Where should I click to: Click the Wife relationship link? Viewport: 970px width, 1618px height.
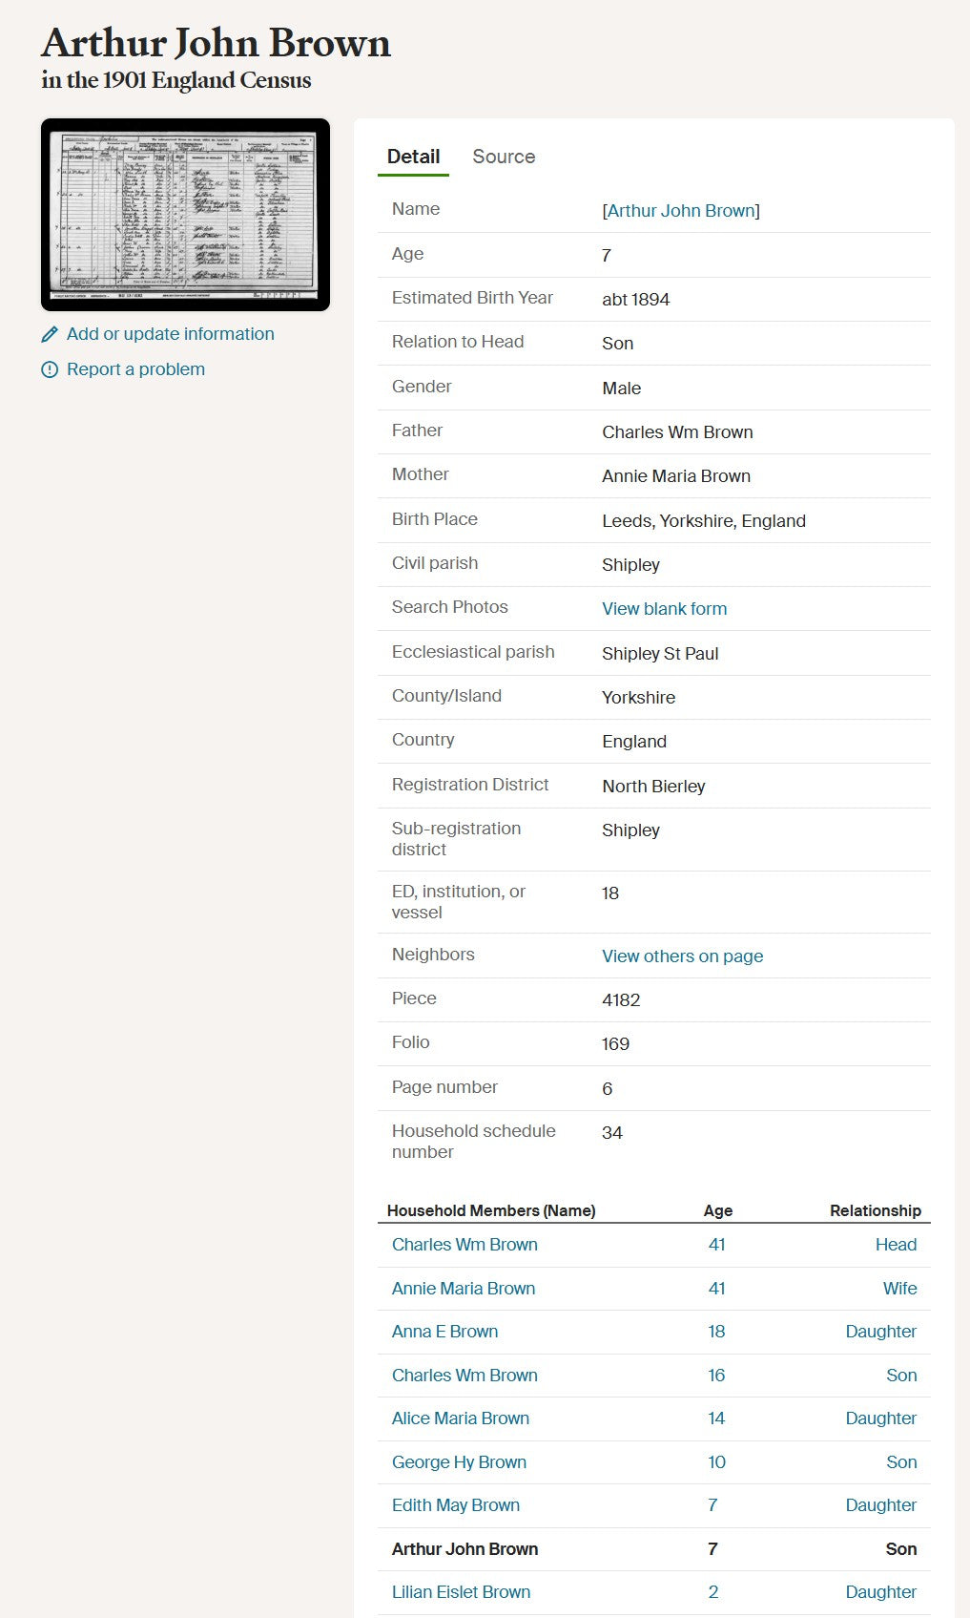899,1289
